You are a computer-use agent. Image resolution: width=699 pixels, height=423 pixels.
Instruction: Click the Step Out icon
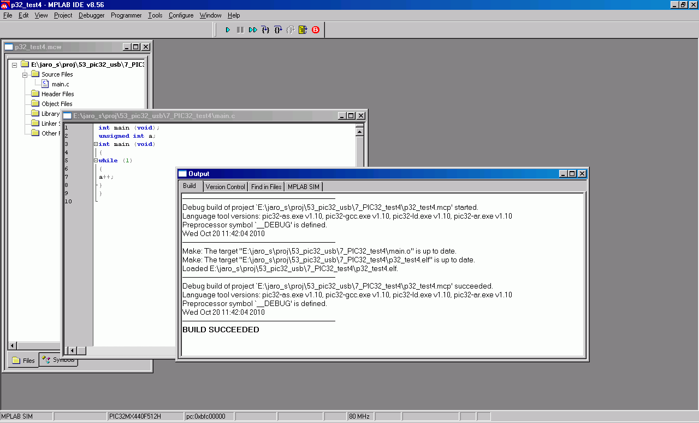click(291, 30)
